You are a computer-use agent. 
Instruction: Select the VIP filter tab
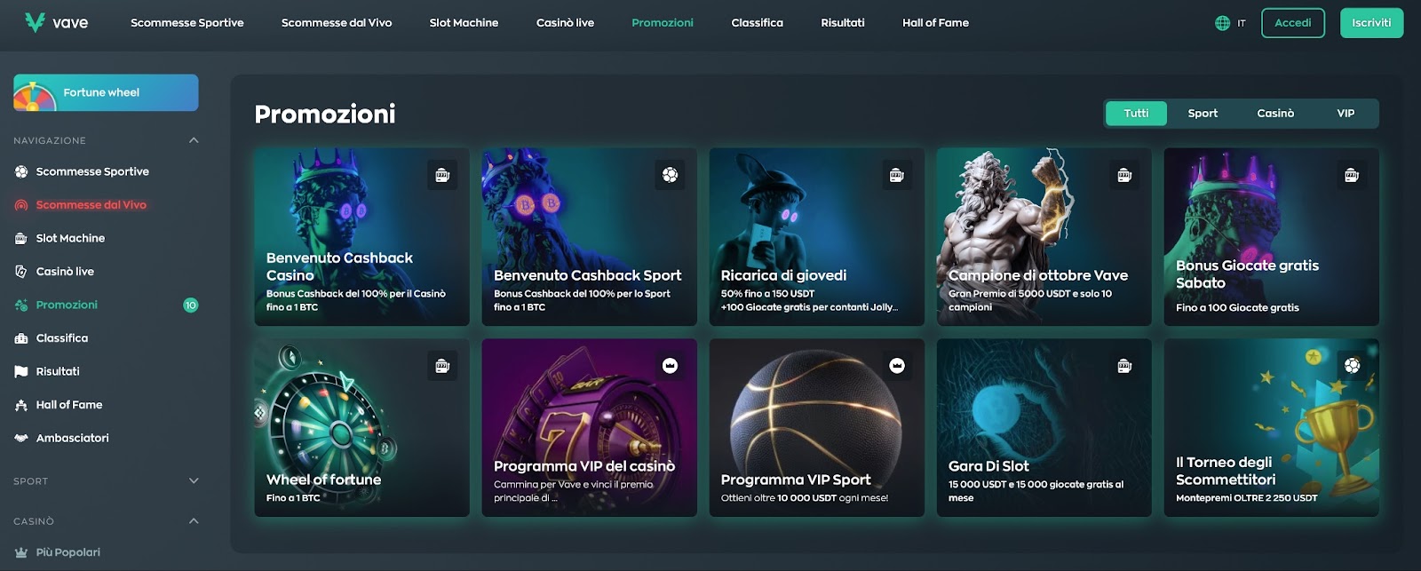[x=1346, y=113]
